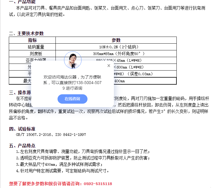Screen dimensions: 219x188
Task: Click the 参数 table header
Action: 116,40
